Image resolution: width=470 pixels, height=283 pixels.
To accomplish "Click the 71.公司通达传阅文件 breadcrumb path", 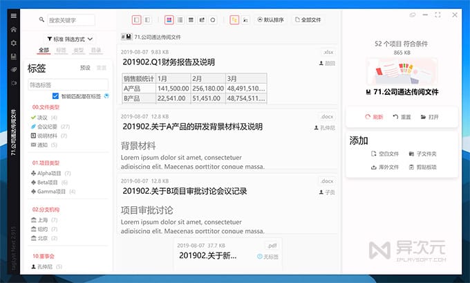I will (x=158, y=37).
